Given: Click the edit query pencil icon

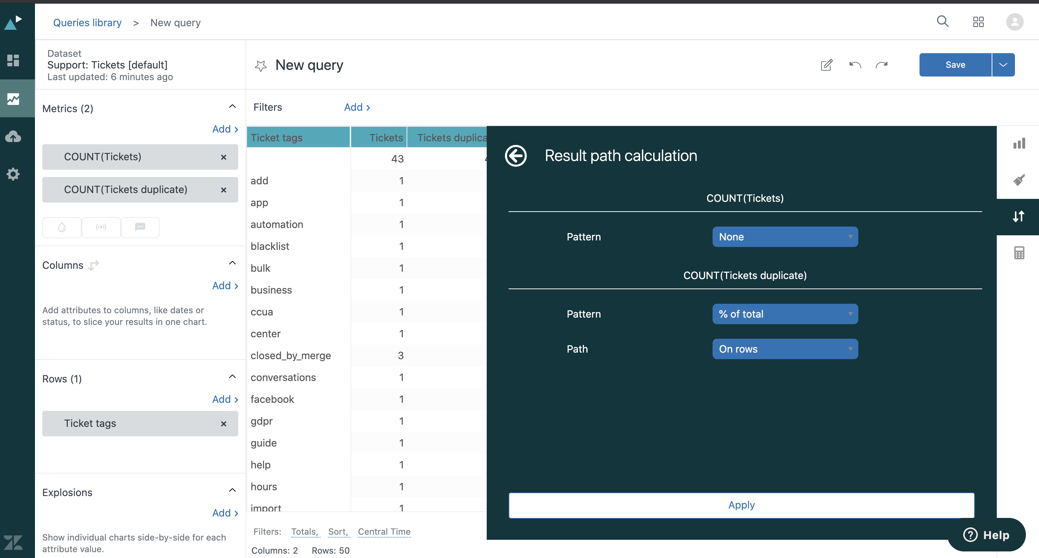Looking at the screenshot, I should 827,65.
